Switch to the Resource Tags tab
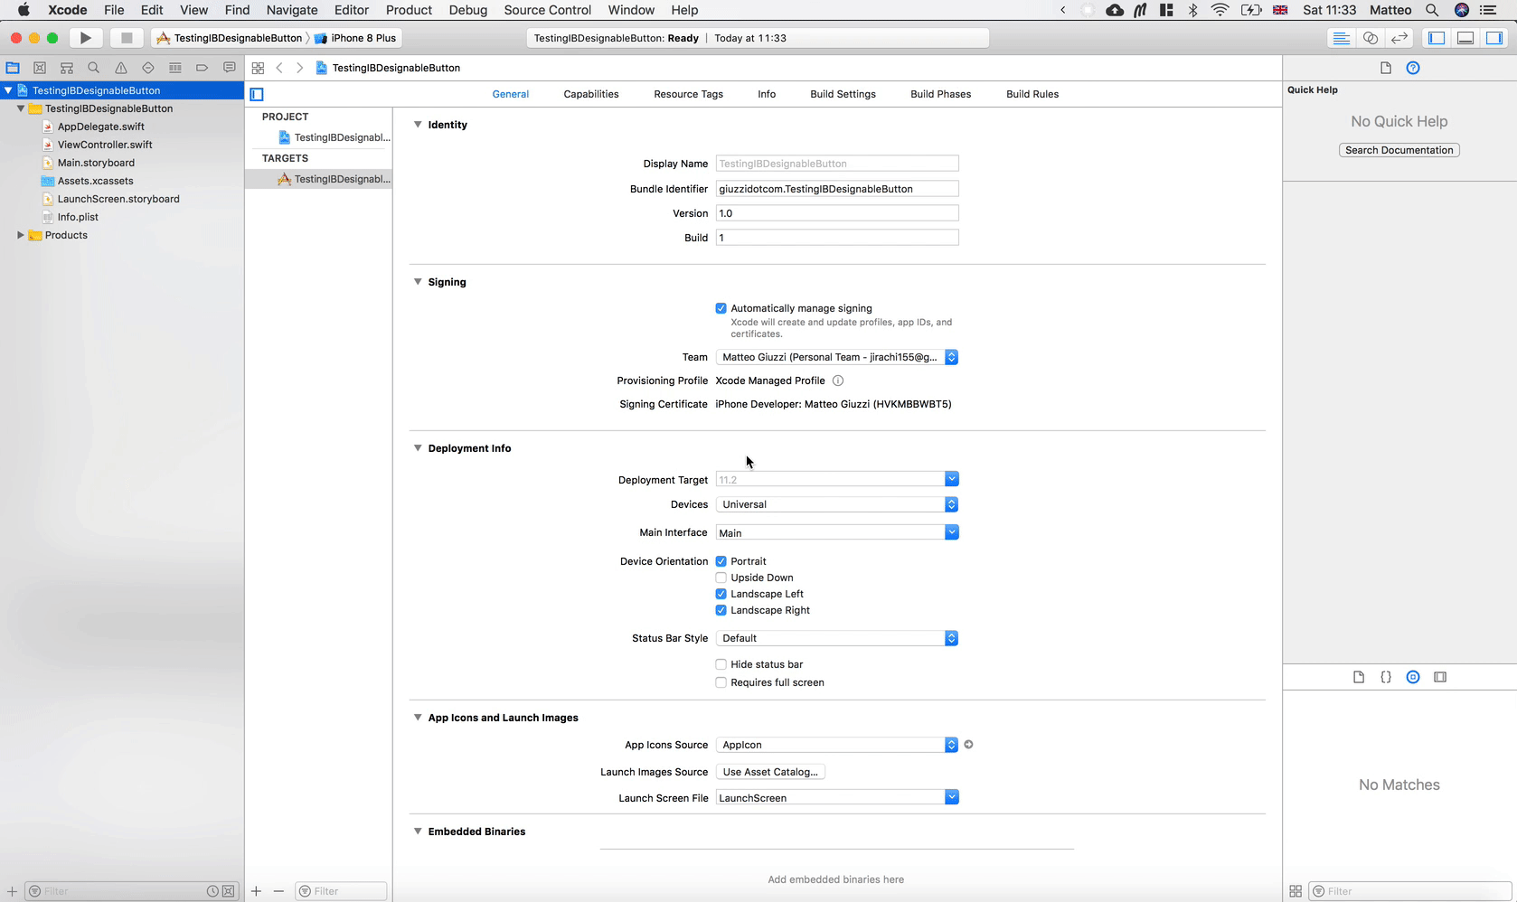This screenshot has width=1517, height=902. coord(688,94)
